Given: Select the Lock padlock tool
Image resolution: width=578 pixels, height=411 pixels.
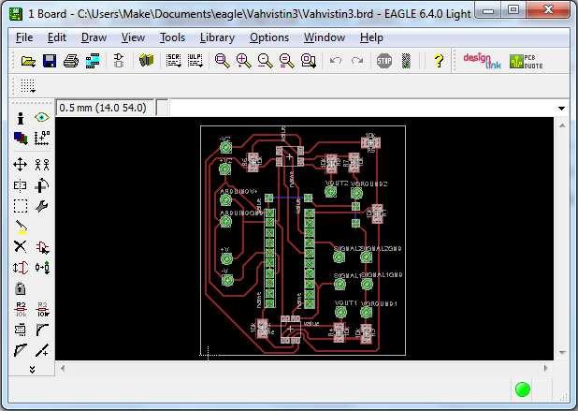Looking at the screenshot, I should click(x=21, y=288).
